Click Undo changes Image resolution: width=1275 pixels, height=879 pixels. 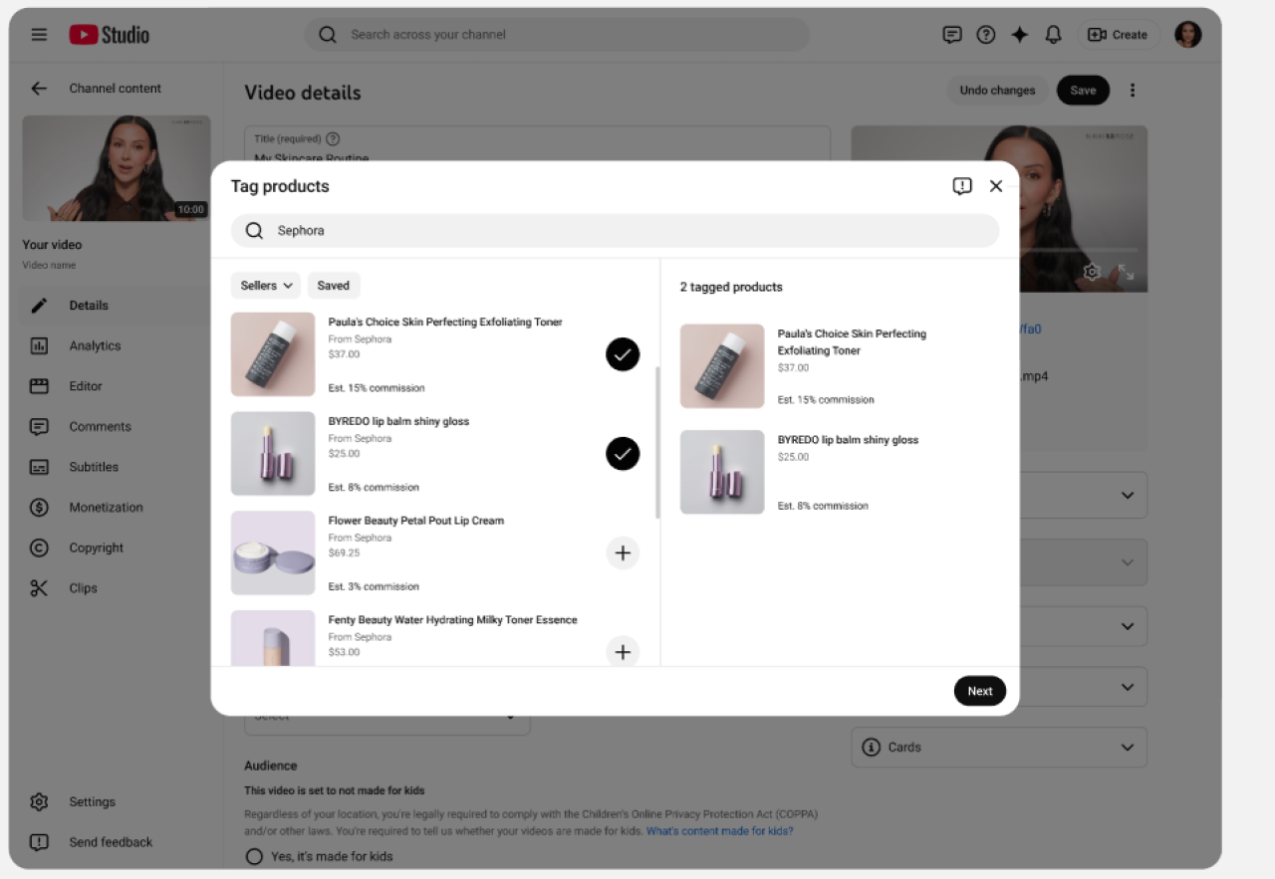tap(997, 91)
